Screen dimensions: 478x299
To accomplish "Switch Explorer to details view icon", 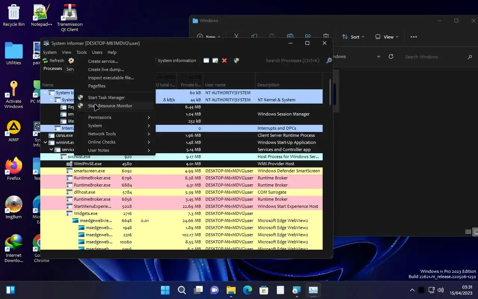I will pos(468,232).
